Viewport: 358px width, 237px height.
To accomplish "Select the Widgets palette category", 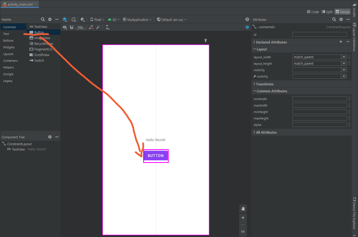I will coord(13,47).
